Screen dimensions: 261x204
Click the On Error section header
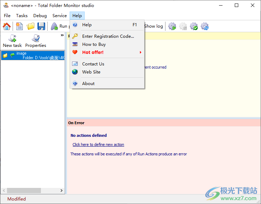(164, 123)
